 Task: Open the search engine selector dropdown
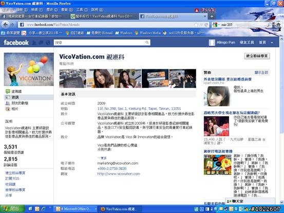[x=219, y=25]
